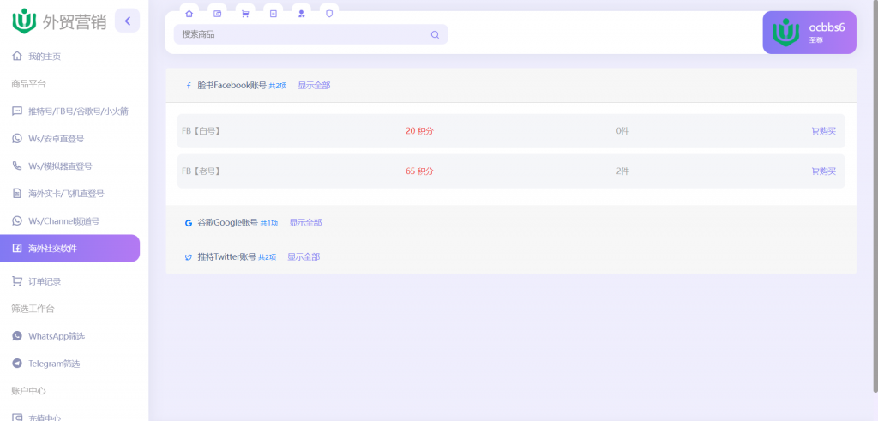Click 购买 for FB【老号】
This screenshot has height=421, width=878.
coord(824,171)
